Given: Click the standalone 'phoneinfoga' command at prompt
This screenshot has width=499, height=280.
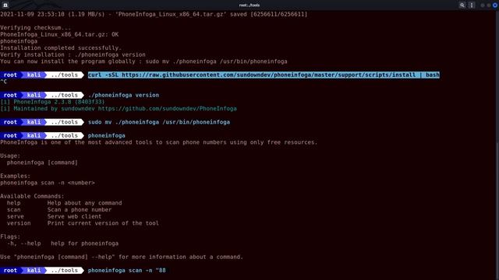Looking at the screenshot, I should [106, 135].
